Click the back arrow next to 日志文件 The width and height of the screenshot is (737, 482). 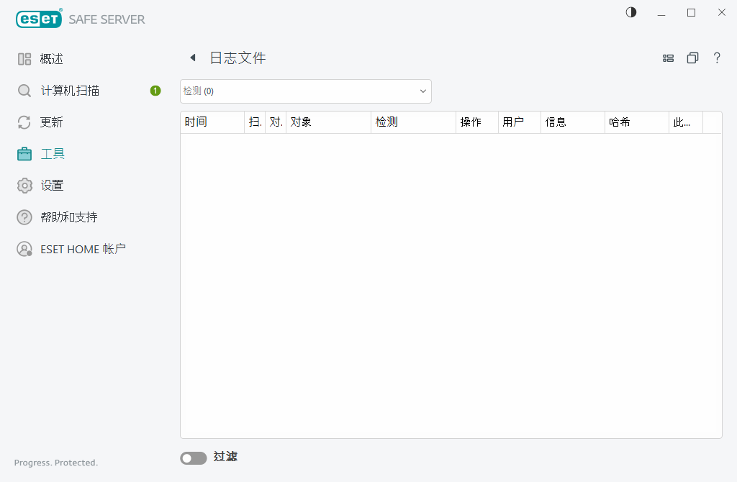coord(192,57)
